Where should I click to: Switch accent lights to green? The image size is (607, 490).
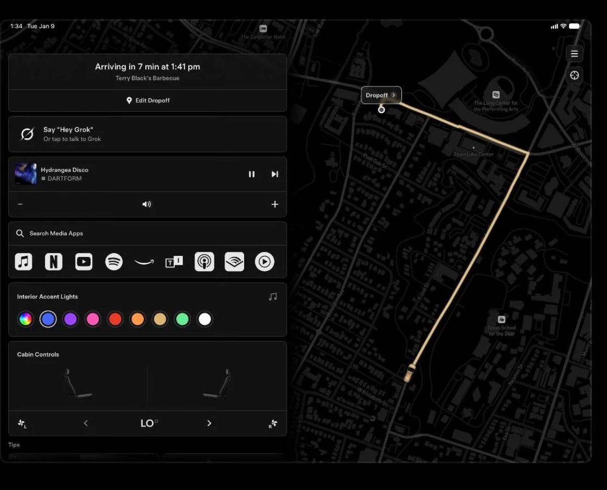(182, 319)
